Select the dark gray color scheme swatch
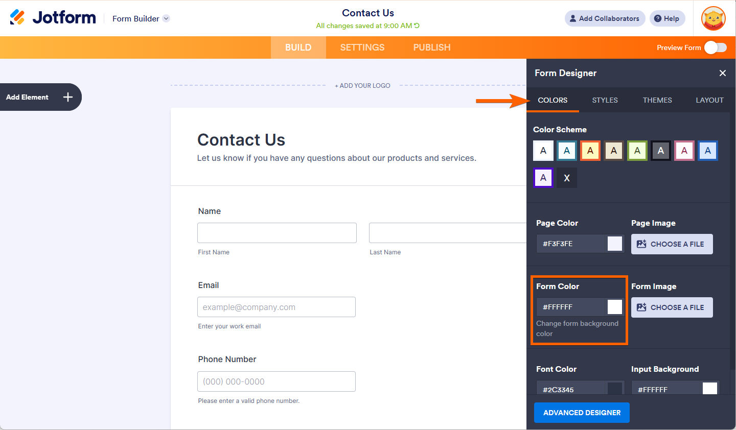The image size is (736, 430). pyautogui.click(x=661, y=151)
